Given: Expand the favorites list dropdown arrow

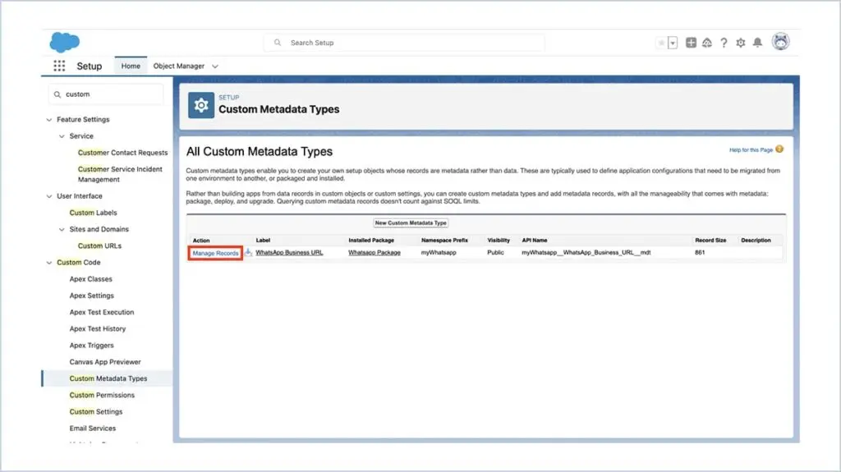Looking at the screenshot, I should [x=673, y=43].
